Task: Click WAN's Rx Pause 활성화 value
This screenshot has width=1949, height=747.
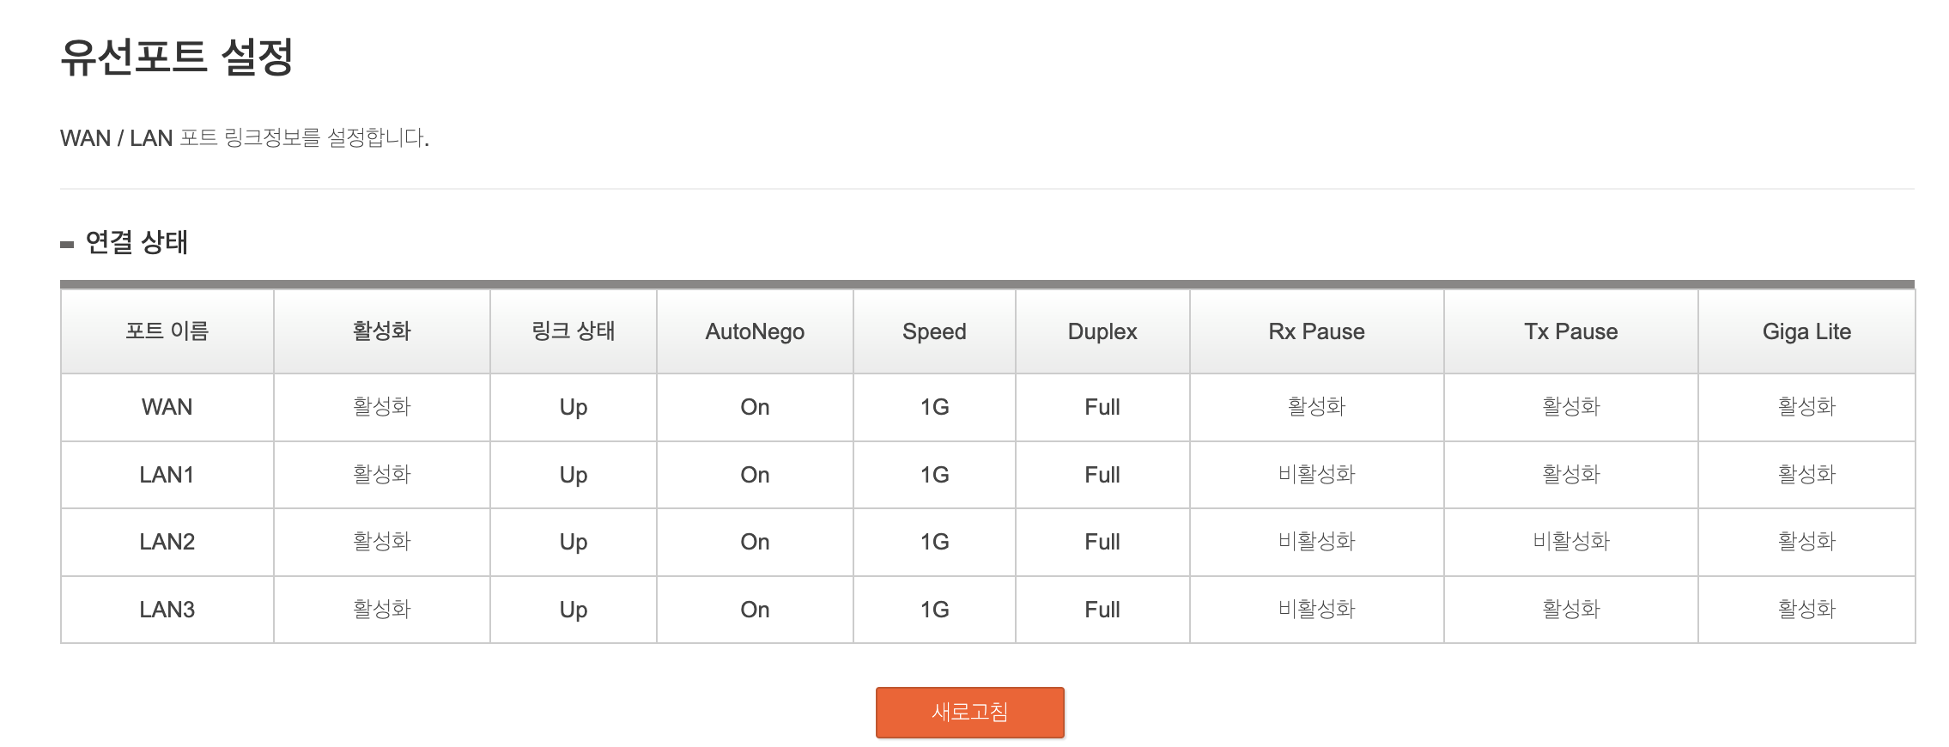Action: (x=1316, y=407)
